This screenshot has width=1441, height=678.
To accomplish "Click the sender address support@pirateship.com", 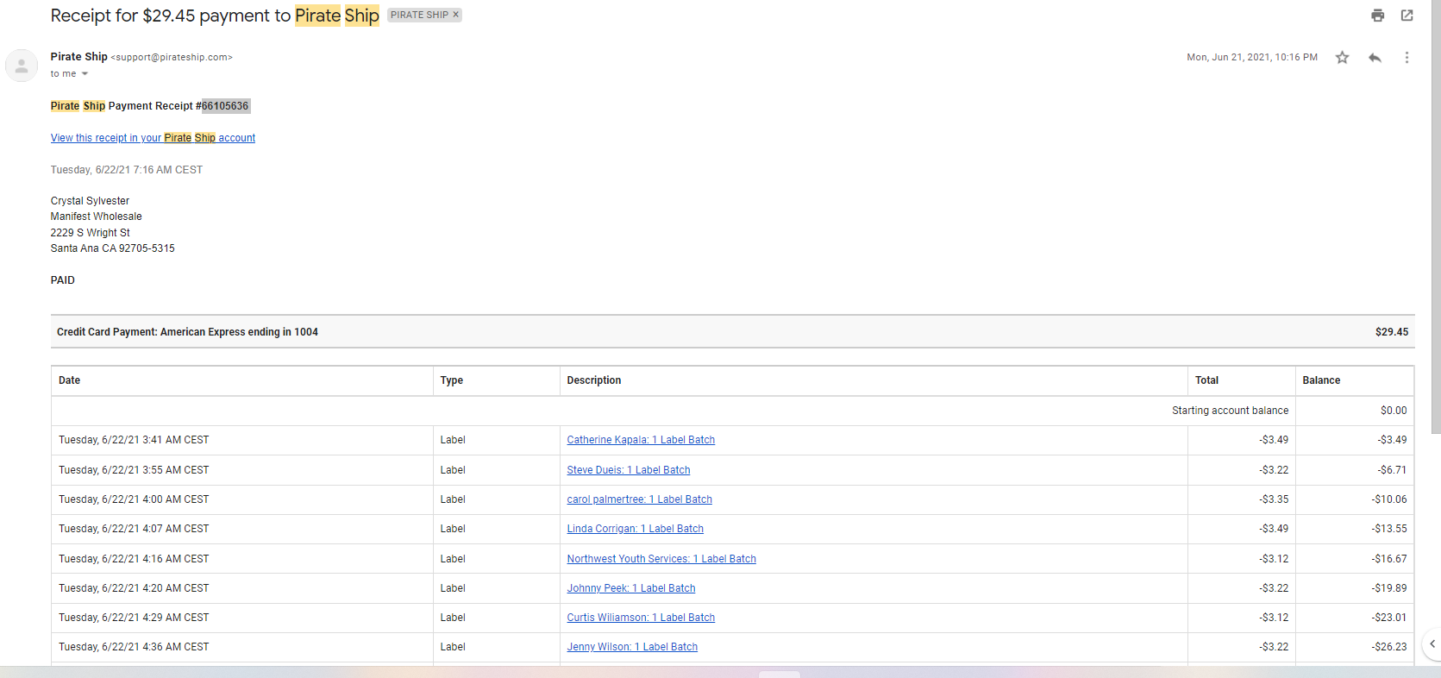I will (172, 58).
